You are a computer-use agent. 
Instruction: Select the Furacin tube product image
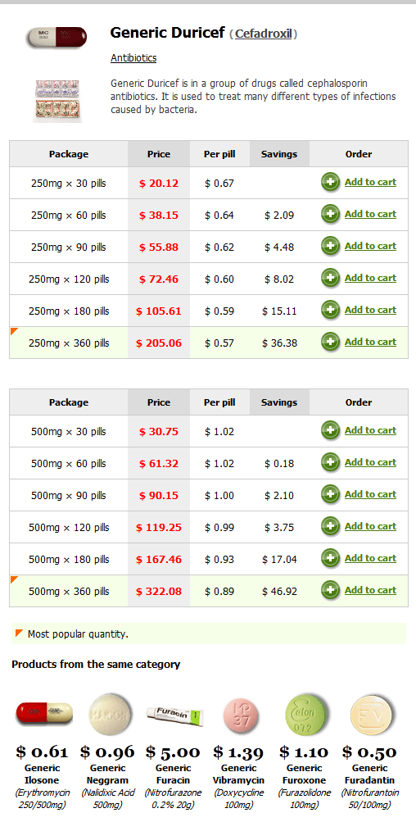[x=174, y=714]
